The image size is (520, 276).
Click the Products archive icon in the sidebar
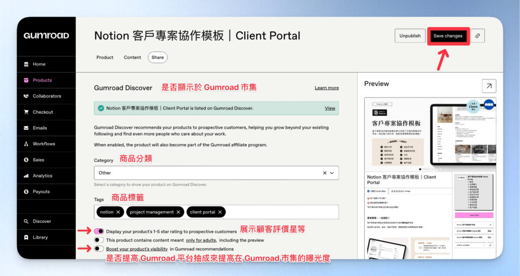(x=26, y=80)
